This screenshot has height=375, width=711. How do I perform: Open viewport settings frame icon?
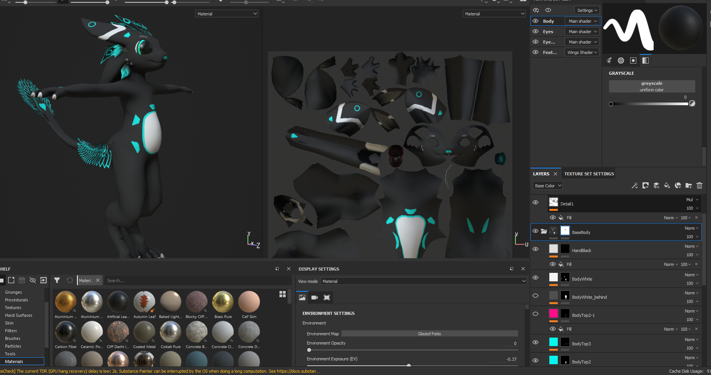tap(327, 298)
